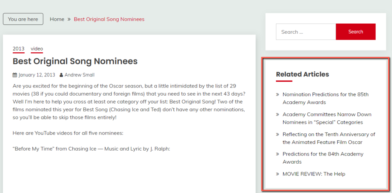Viewport: 392px width, 193px height.
Task: Click the arrow bullet before MOVIE REVIEW: The Help
Action: click(x=278, y=174)
